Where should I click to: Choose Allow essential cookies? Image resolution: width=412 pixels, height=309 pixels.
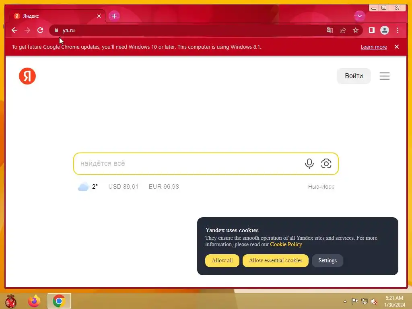275,260
